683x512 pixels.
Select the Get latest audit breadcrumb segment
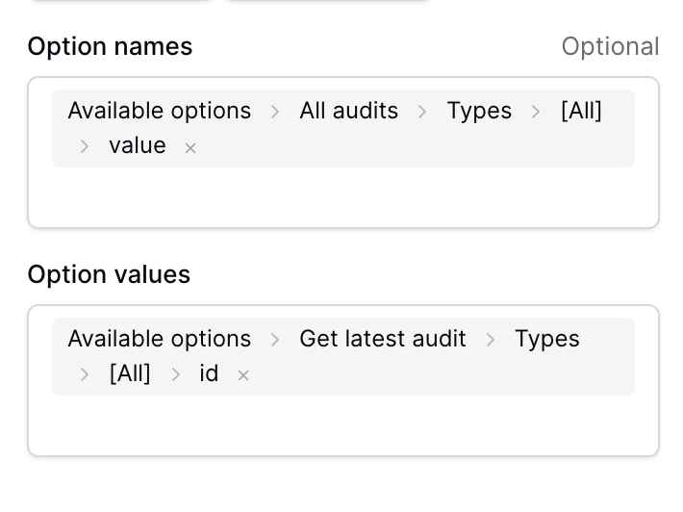pyautogui.click(x=383, y=339)
